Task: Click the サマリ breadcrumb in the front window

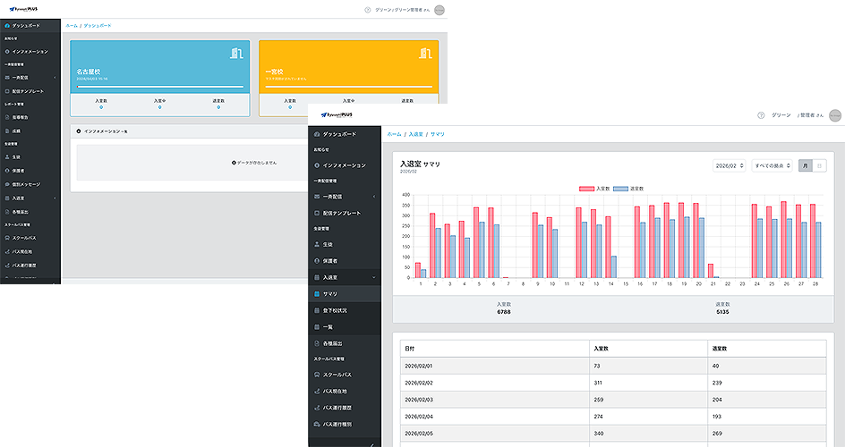Action: [x=437, y=134]
